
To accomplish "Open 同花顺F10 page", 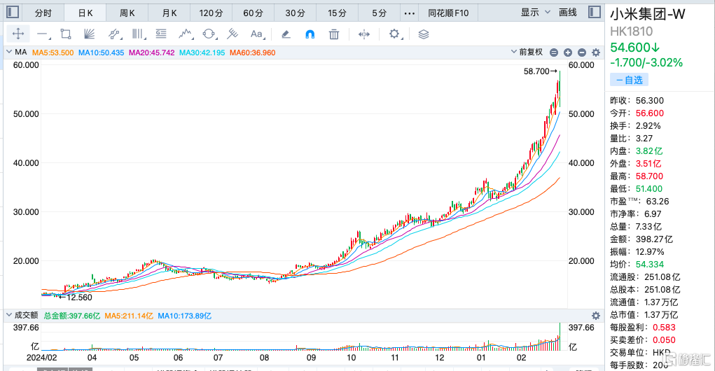I will (448, 13).
